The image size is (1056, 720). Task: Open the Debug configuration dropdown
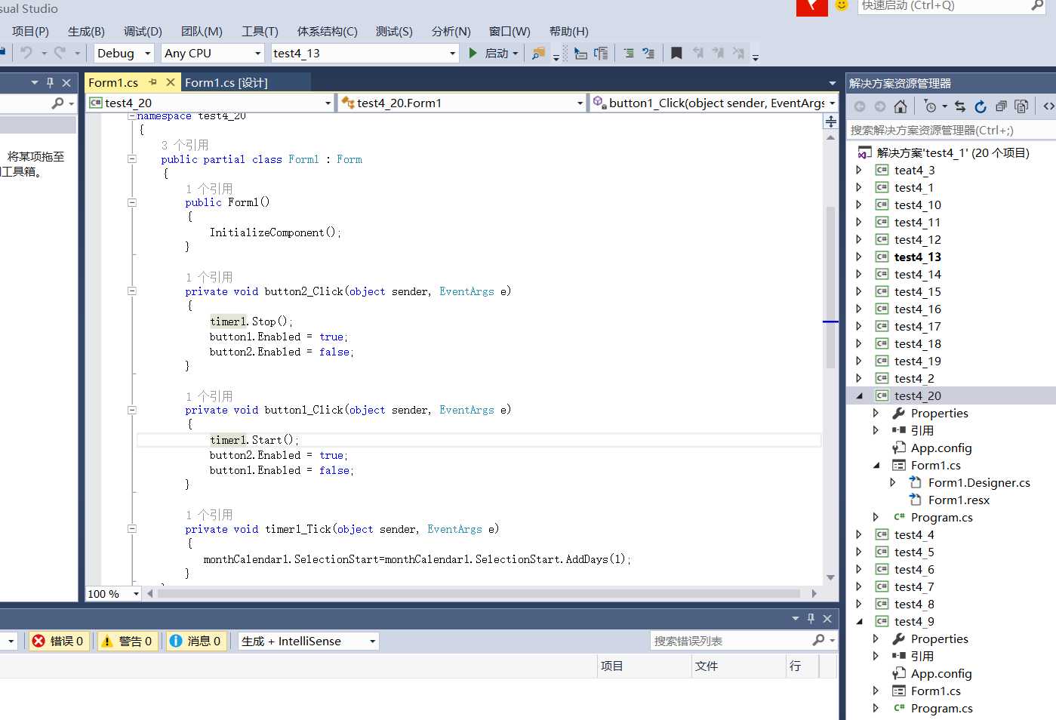click(124, 53)
